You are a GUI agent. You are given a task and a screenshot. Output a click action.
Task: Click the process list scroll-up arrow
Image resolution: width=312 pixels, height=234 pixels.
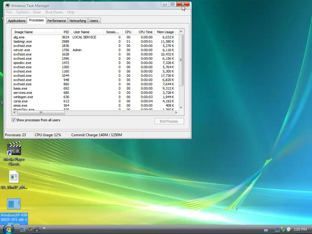click(x=181, y=31)
